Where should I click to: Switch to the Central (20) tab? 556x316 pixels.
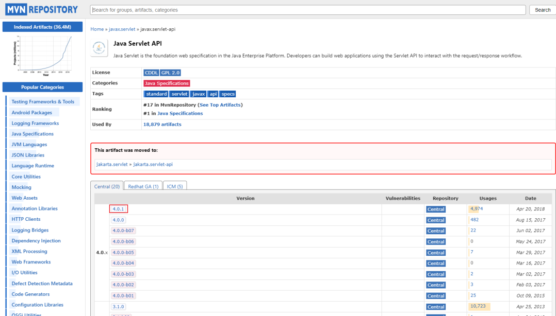(x=107, y=186)
